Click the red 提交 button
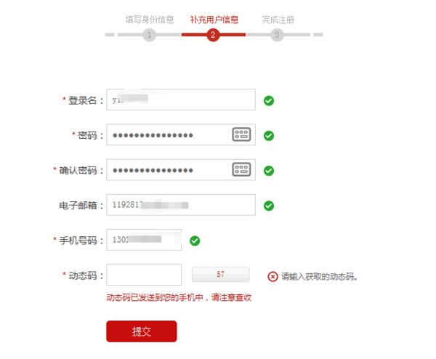 click(142, 331)
